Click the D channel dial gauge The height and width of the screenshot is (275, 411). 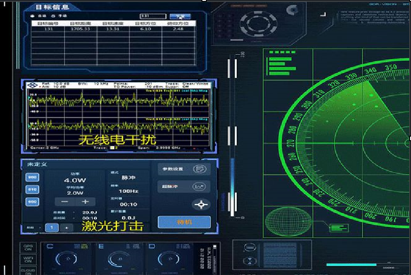169,259
